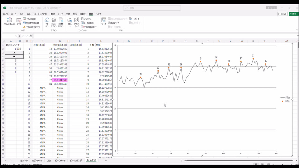Add a new sheet with plus button
The height and width of the screenshot is (168, 299).
(106, 161)
